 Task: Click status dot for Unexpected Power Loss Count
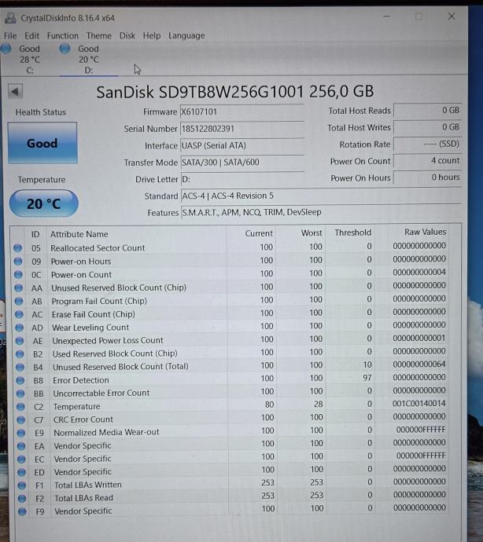pos(20,341)
